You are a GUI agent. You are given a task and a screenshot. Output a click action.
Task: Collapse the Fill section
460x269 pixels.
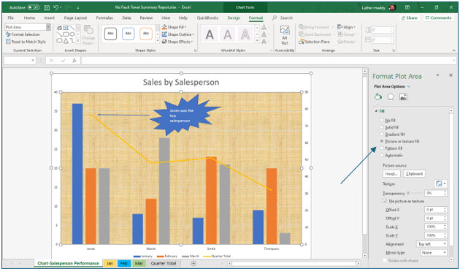coord(376,111)
